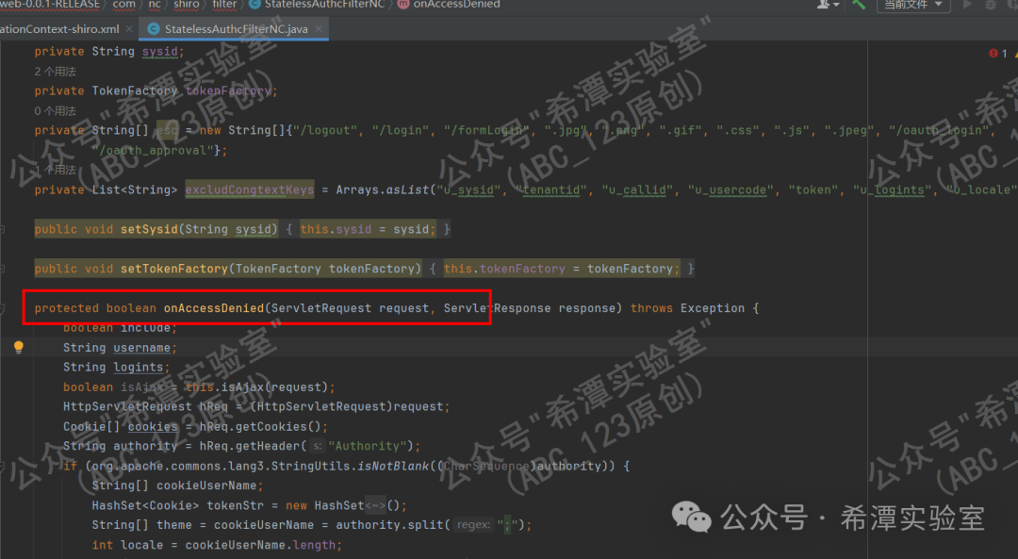Close the ationContext-shiro.xml tab

coord(129,29)
